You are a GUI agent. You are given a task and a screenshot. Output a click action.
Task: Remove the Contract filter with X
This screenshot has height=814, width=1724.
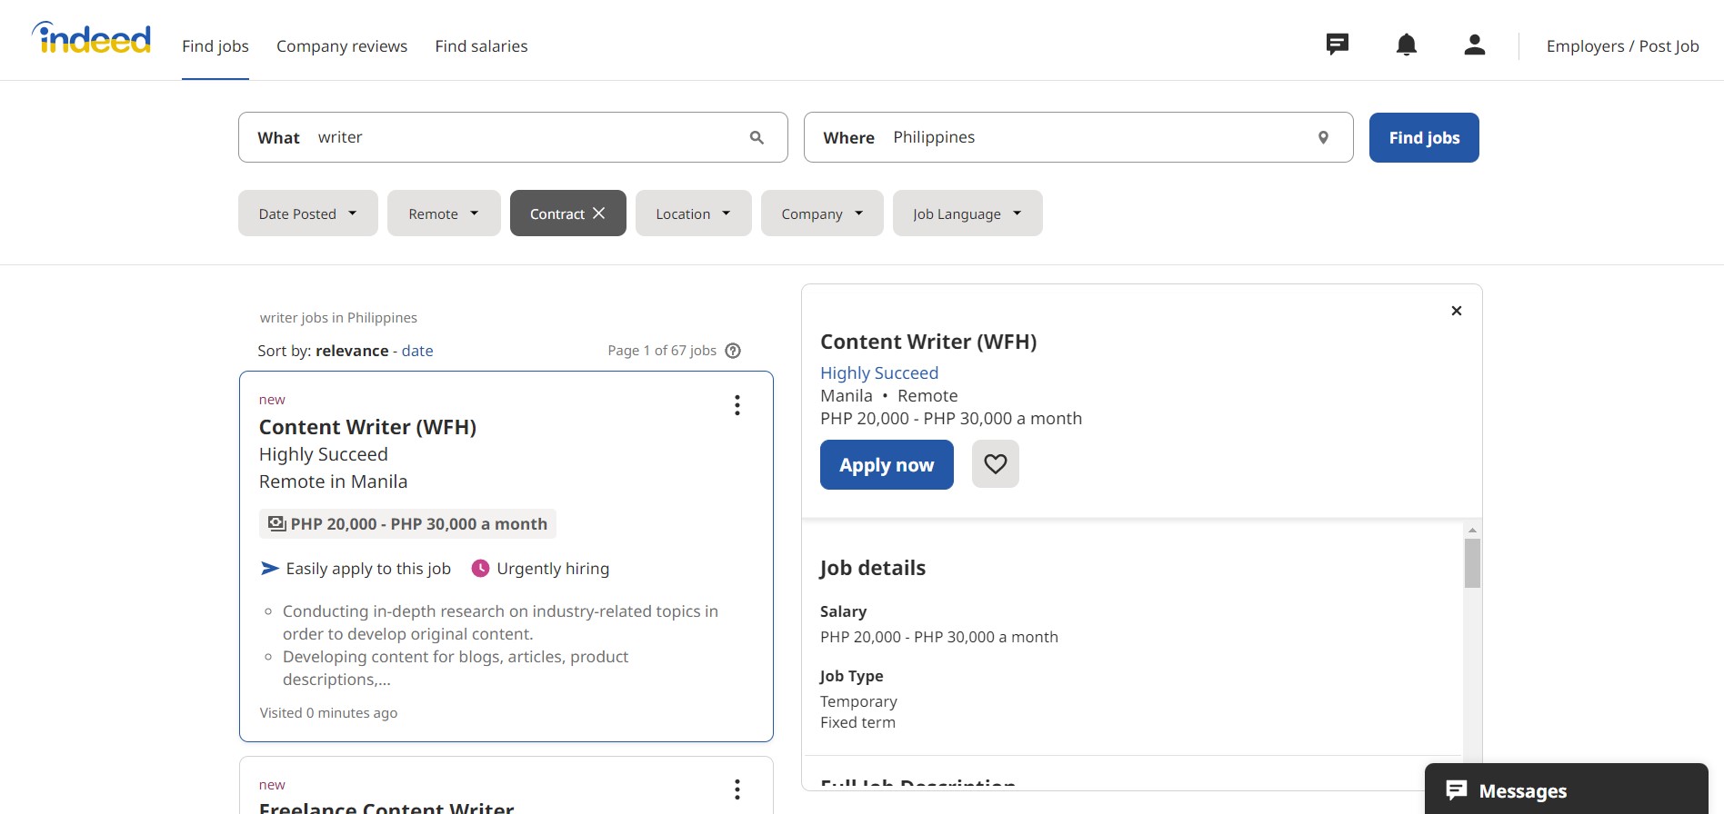pyautogui.click(x=598, y=213)
